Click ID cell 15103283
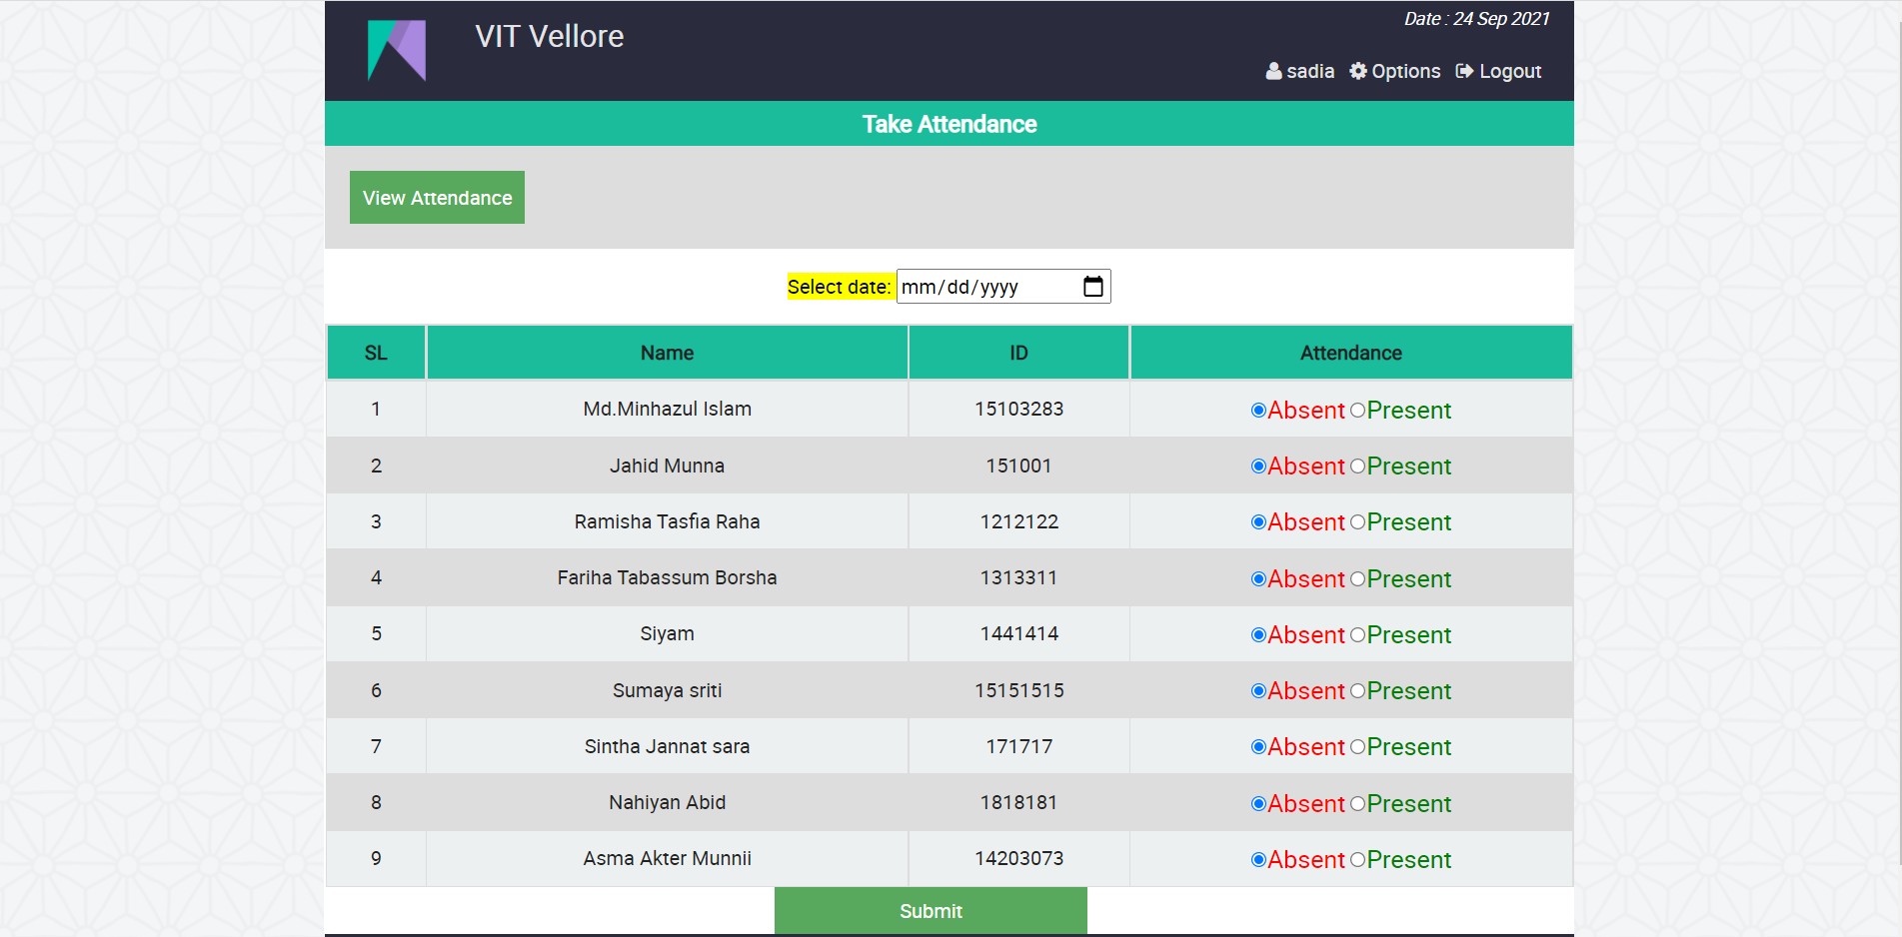 (1018, 409)
